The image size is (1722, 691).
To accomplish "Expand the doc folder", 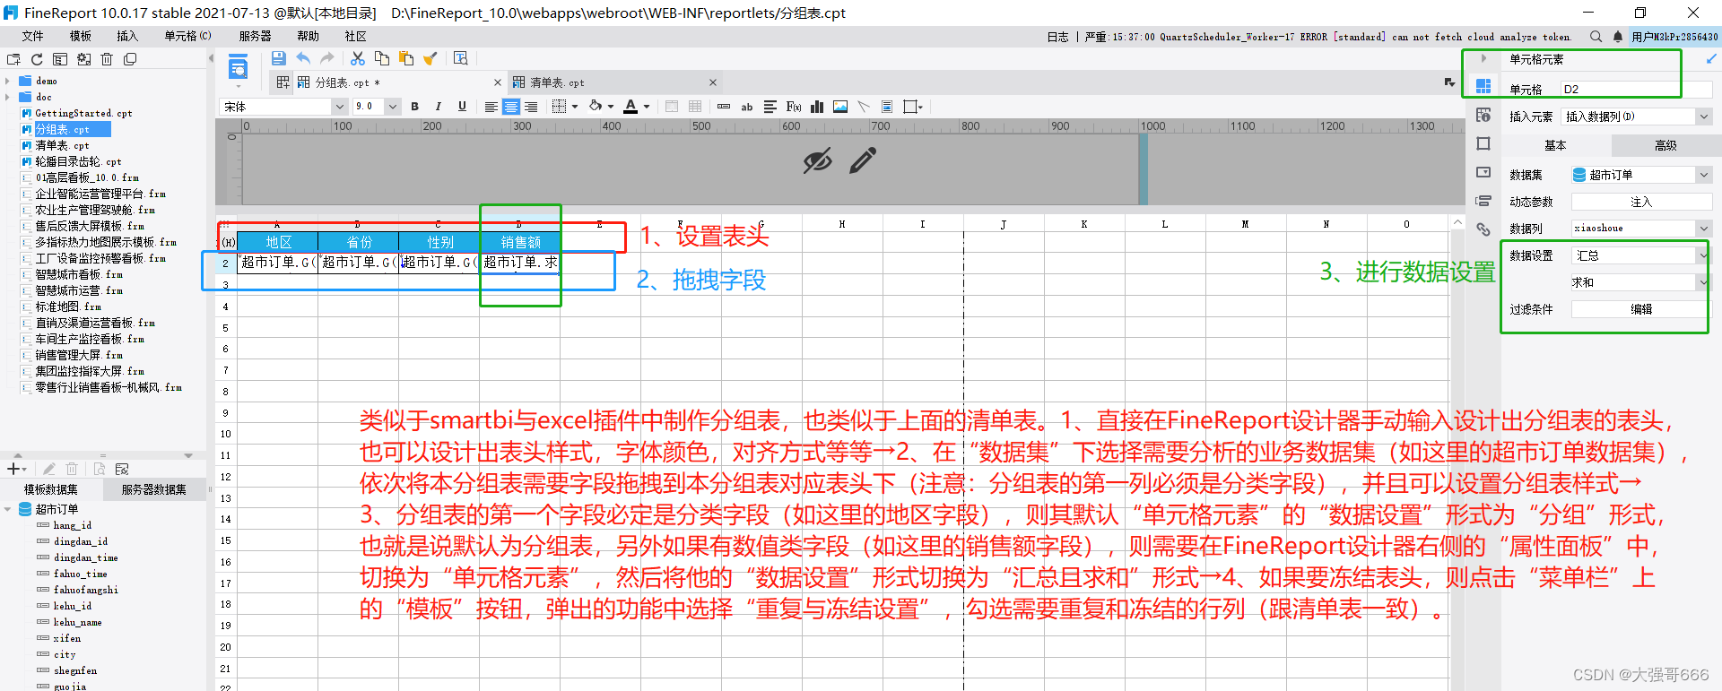I will point(7,97).
